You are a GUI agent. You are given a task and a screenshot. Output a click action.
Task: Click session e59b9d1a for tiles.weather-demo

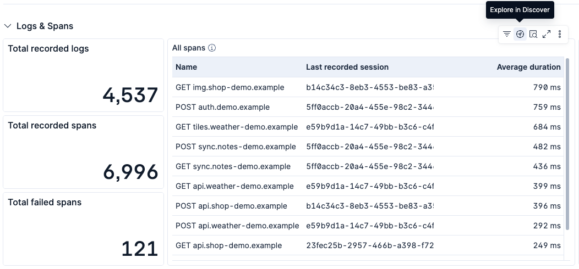(x=370, y=127)
